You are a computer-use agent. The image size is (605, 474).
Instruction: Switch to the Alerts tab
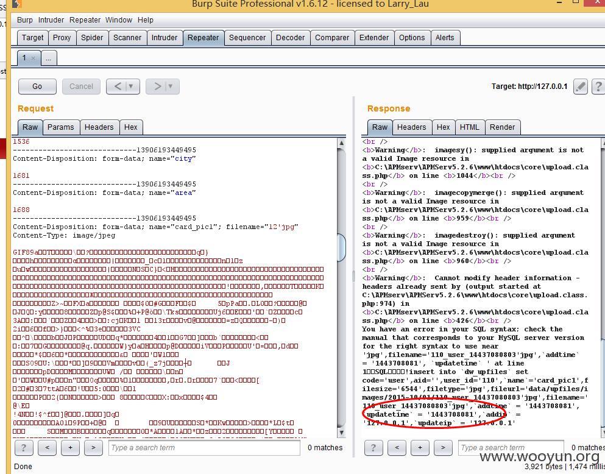click(x=445, y=38)
